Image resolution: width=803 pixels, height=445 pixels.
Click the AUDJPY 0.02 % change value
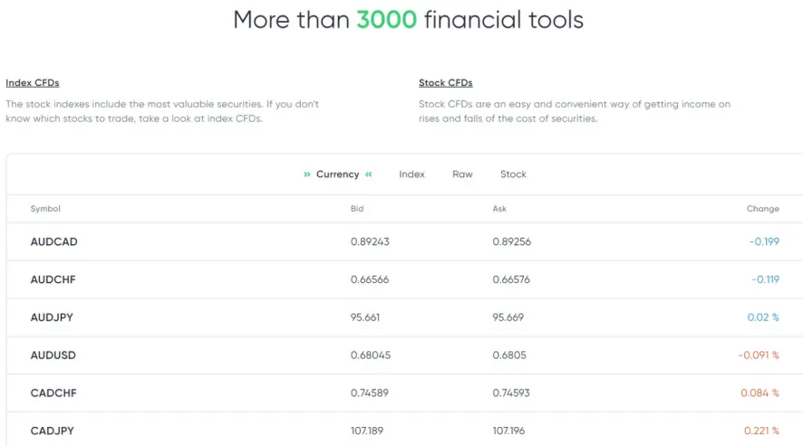tap(762, 317)
